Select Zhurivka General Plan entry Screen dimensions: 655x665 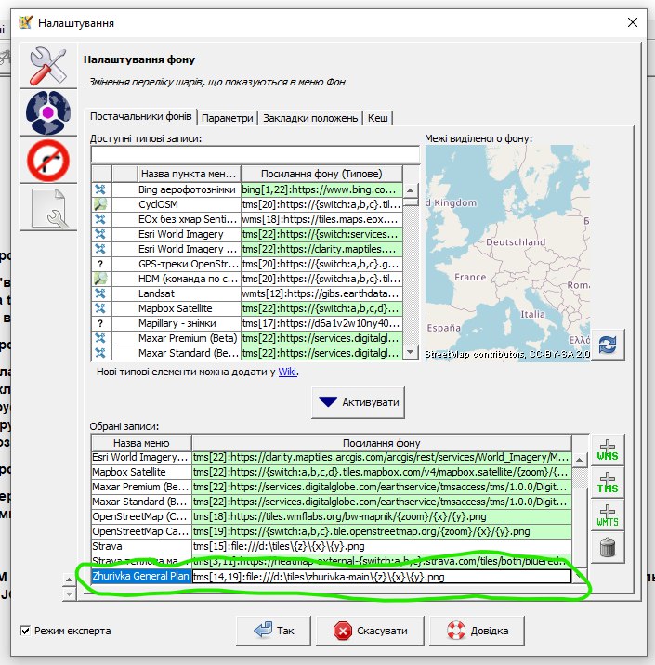coord(141,576)
